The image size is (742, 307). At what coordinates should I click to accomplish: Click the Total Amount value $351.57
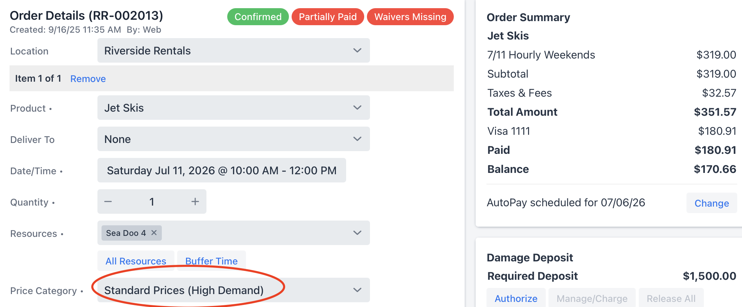715,112
